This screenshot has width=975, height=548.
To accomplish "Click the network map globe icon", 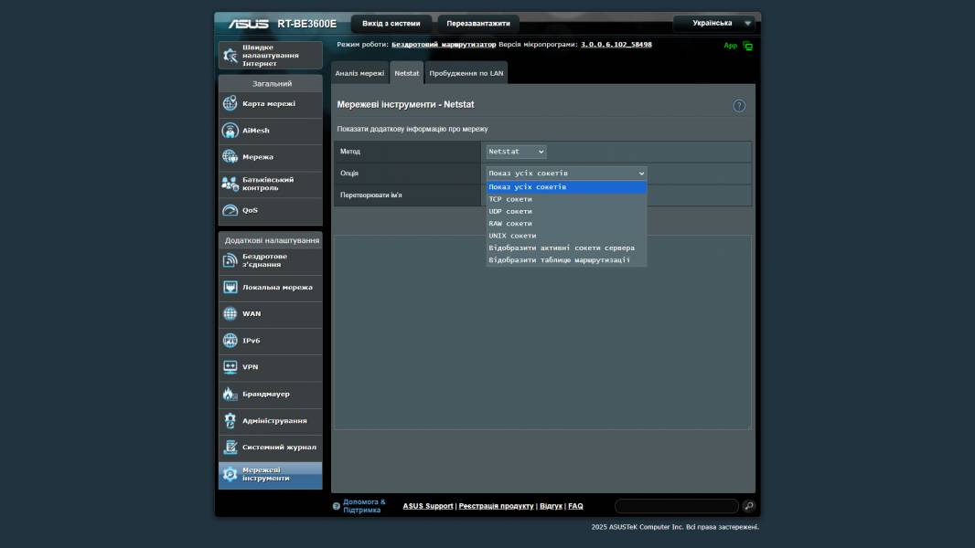I will click(230, 103).
